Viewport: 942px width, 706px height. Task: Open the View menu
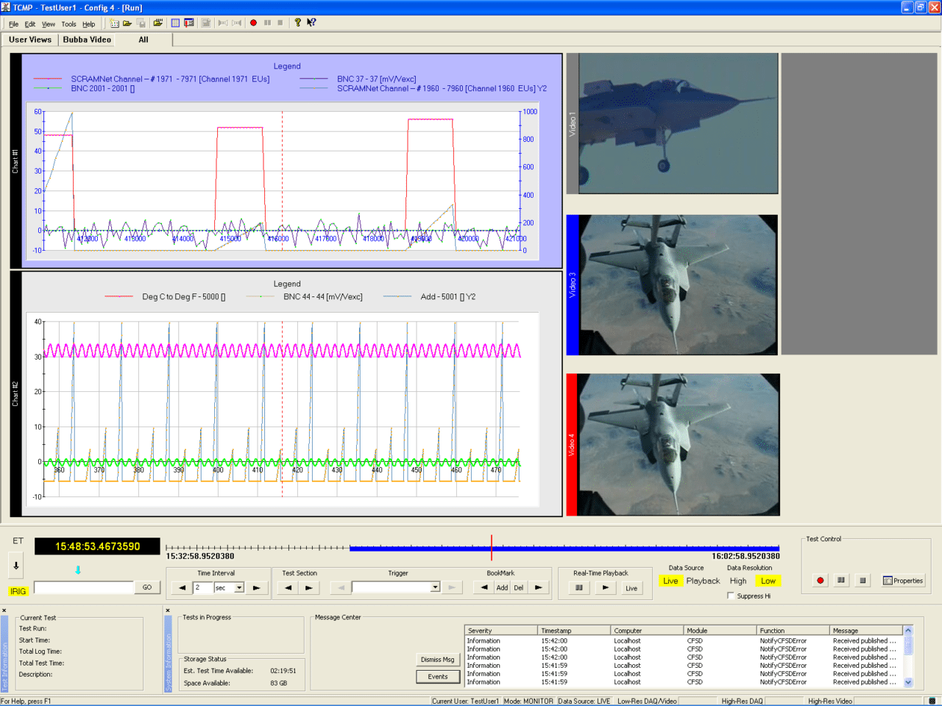pyautogui.click(x=49, y=24)
